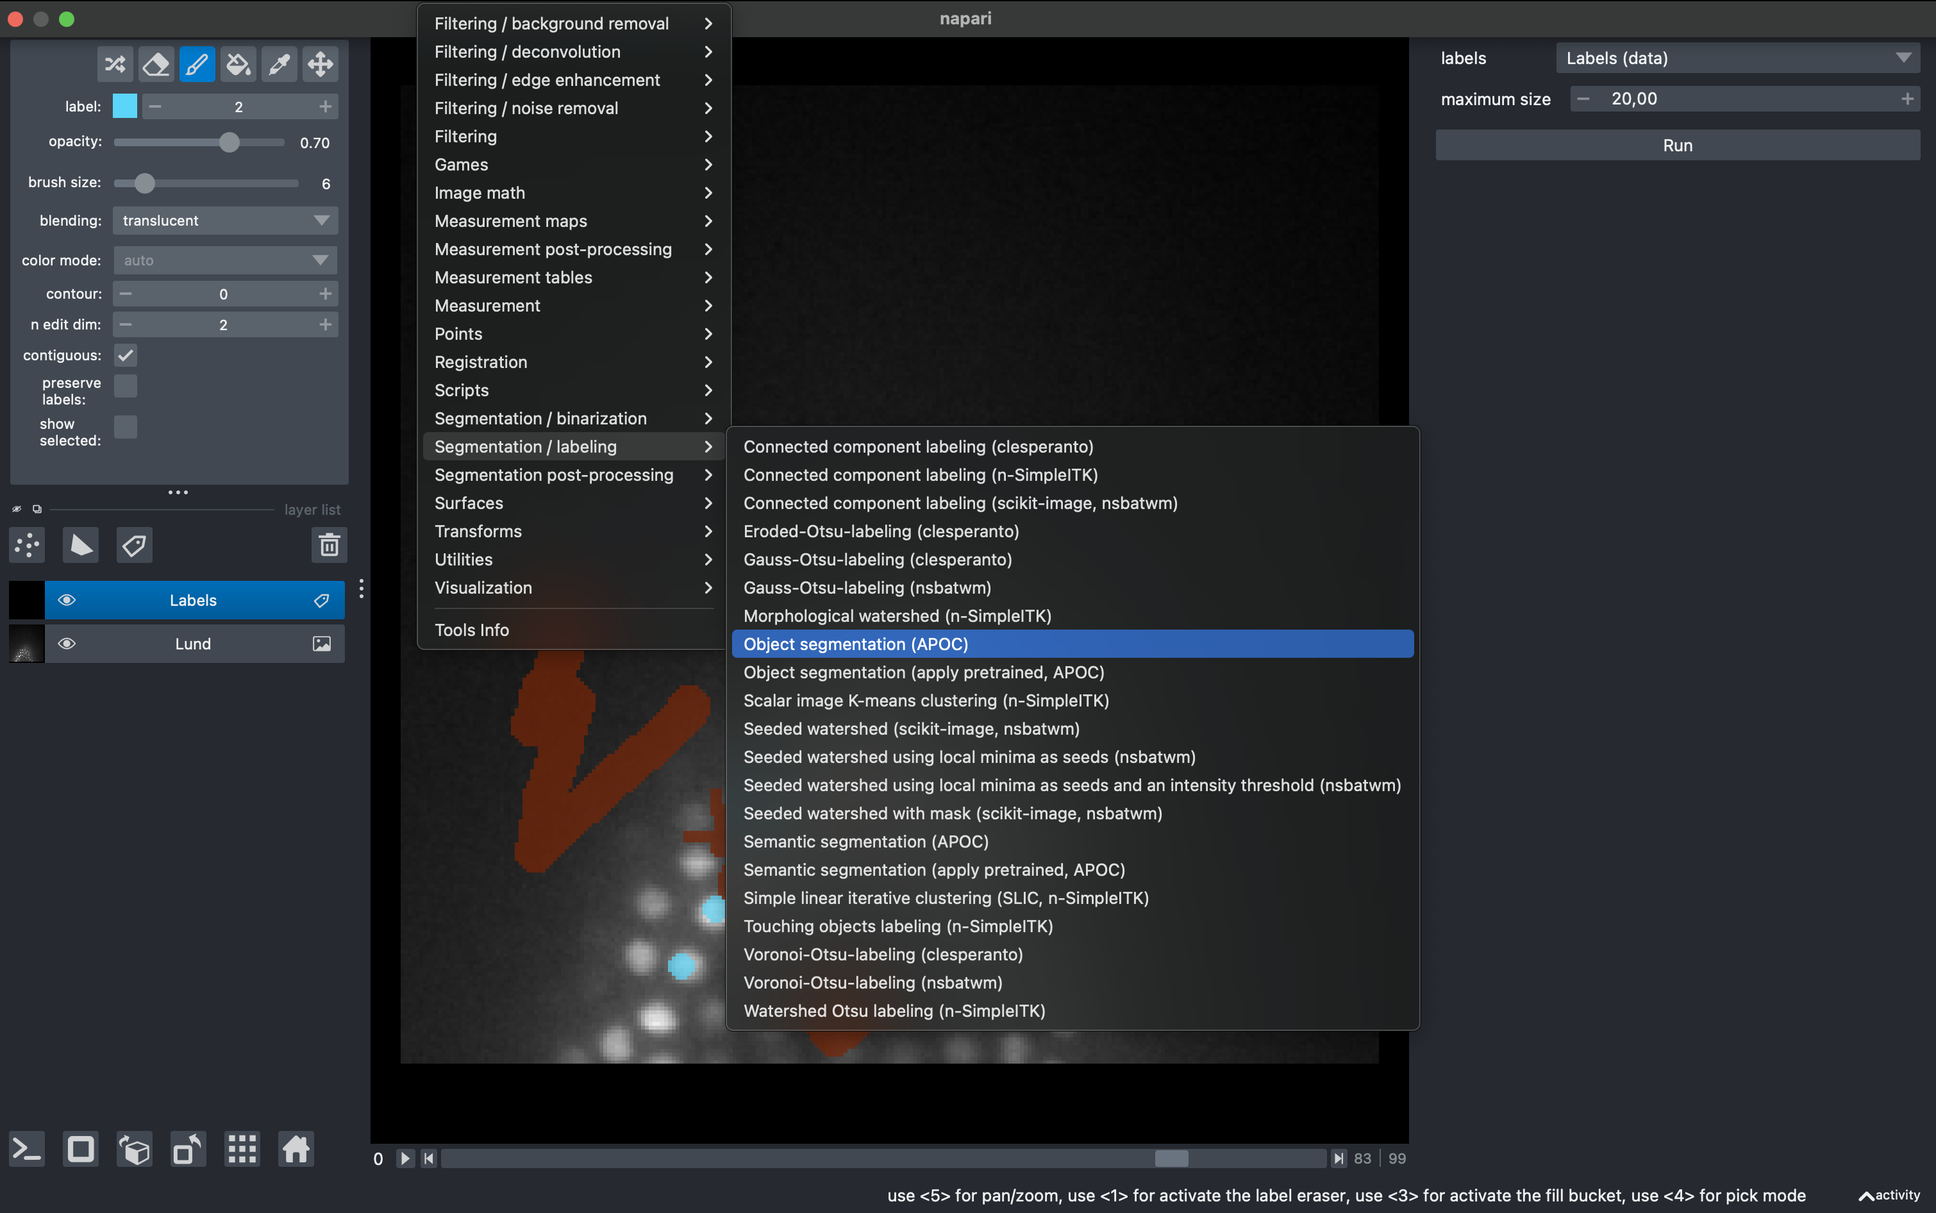The image size is (1936, 1213).
Task: Enable show selected labels
Action: point(125,427)
